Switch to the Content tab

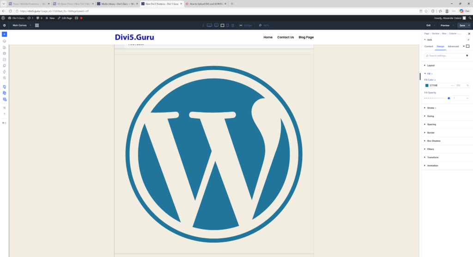428,47
